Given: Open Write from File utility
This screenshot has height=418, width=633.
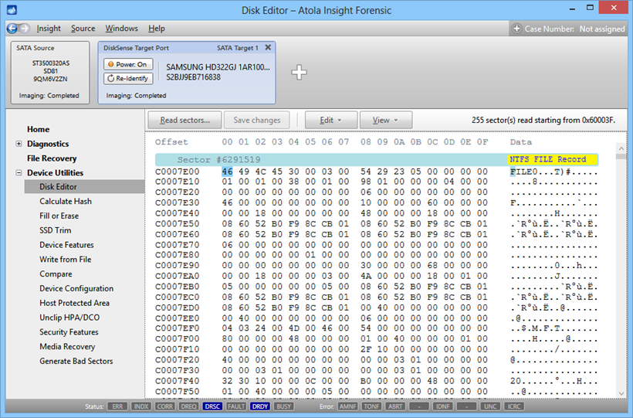Looking at the screenshot, I should [x=66, y=260].
